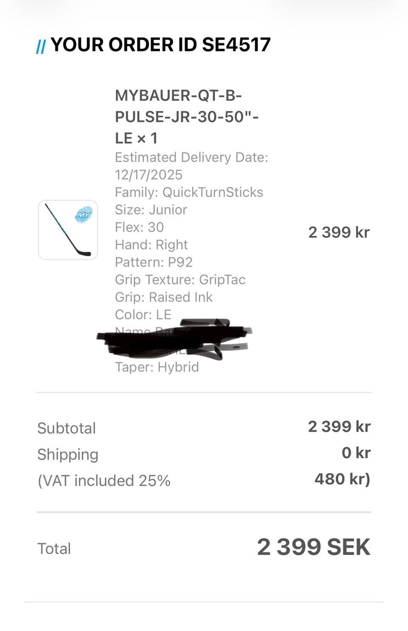Tap the MY badge on the product image
Viewport: 408px width, 631px height.
(84, 215)
